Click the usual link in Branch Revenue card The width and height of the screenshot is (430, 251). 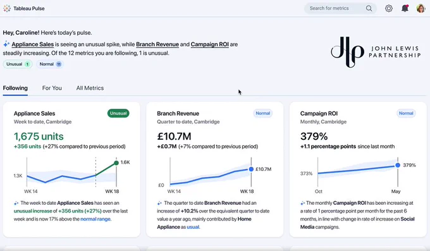point(193,227)
